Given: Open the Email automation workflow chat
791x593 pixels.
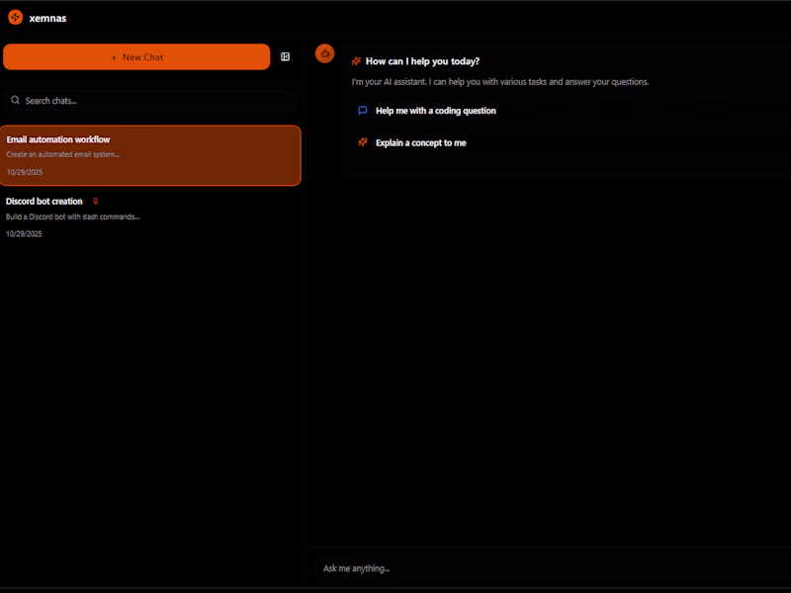Looking at the screenshot, I should (150, 155).
